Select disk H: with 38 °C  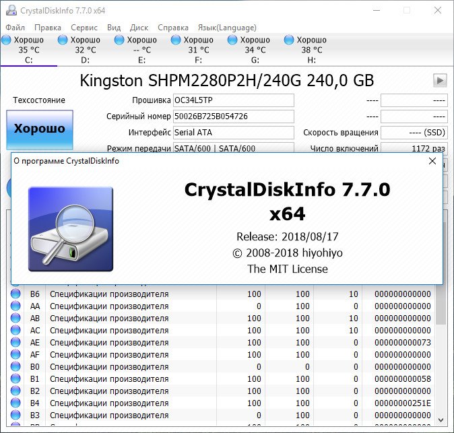click(312, 50)
